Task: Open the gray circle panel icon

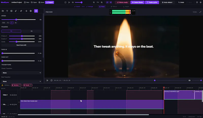Action: (x=31, y=11)
